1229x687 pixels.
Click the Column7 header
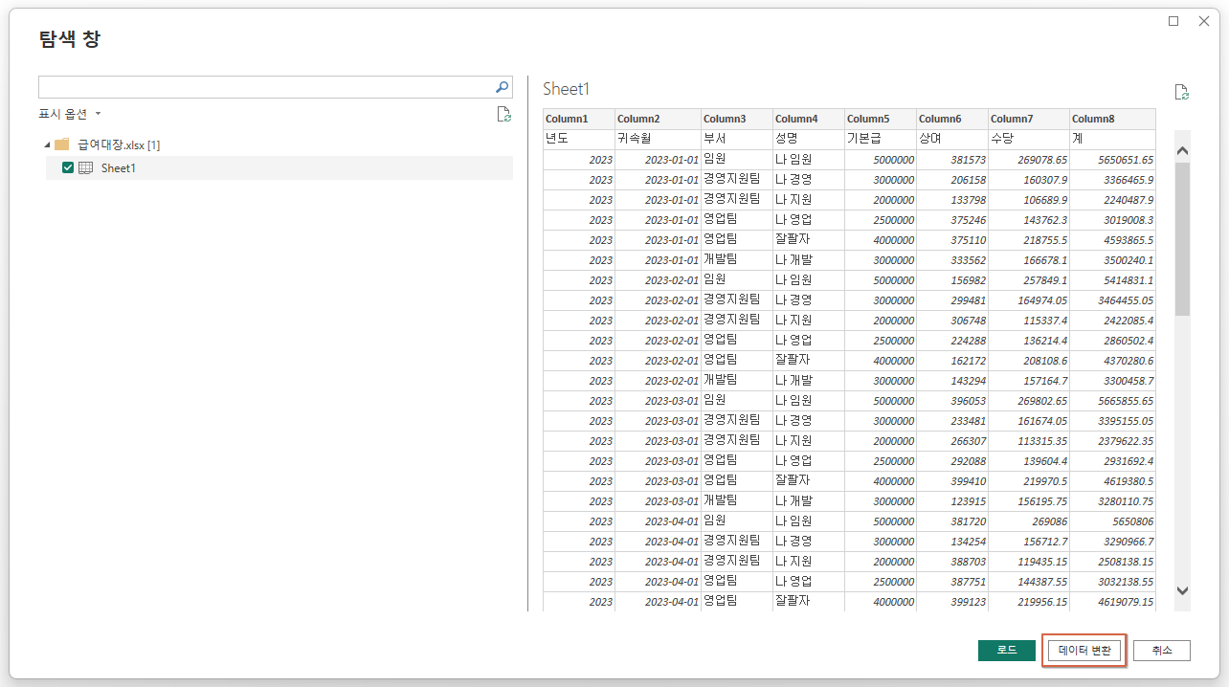pyautogui.click(x=1029, y=119)
